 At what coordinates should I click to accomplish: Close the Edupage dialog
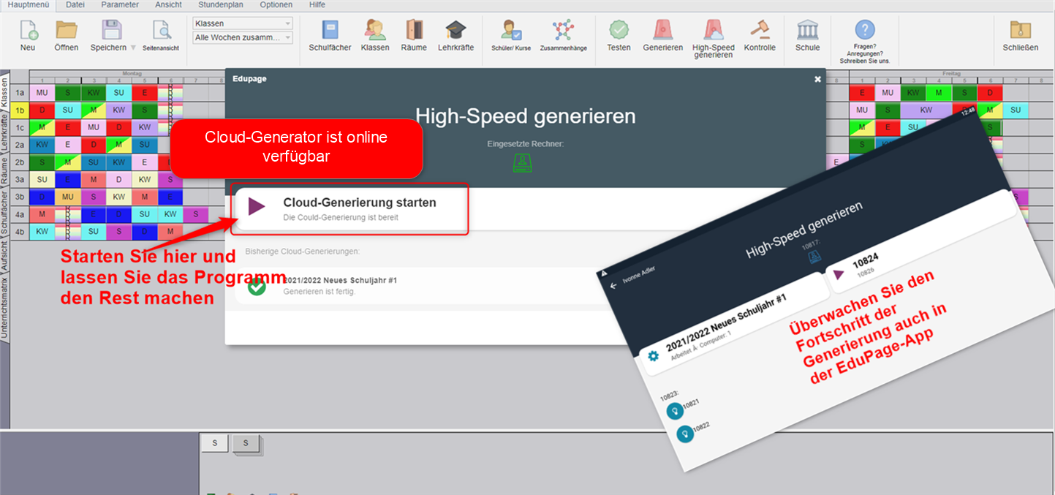pos(817,79)
